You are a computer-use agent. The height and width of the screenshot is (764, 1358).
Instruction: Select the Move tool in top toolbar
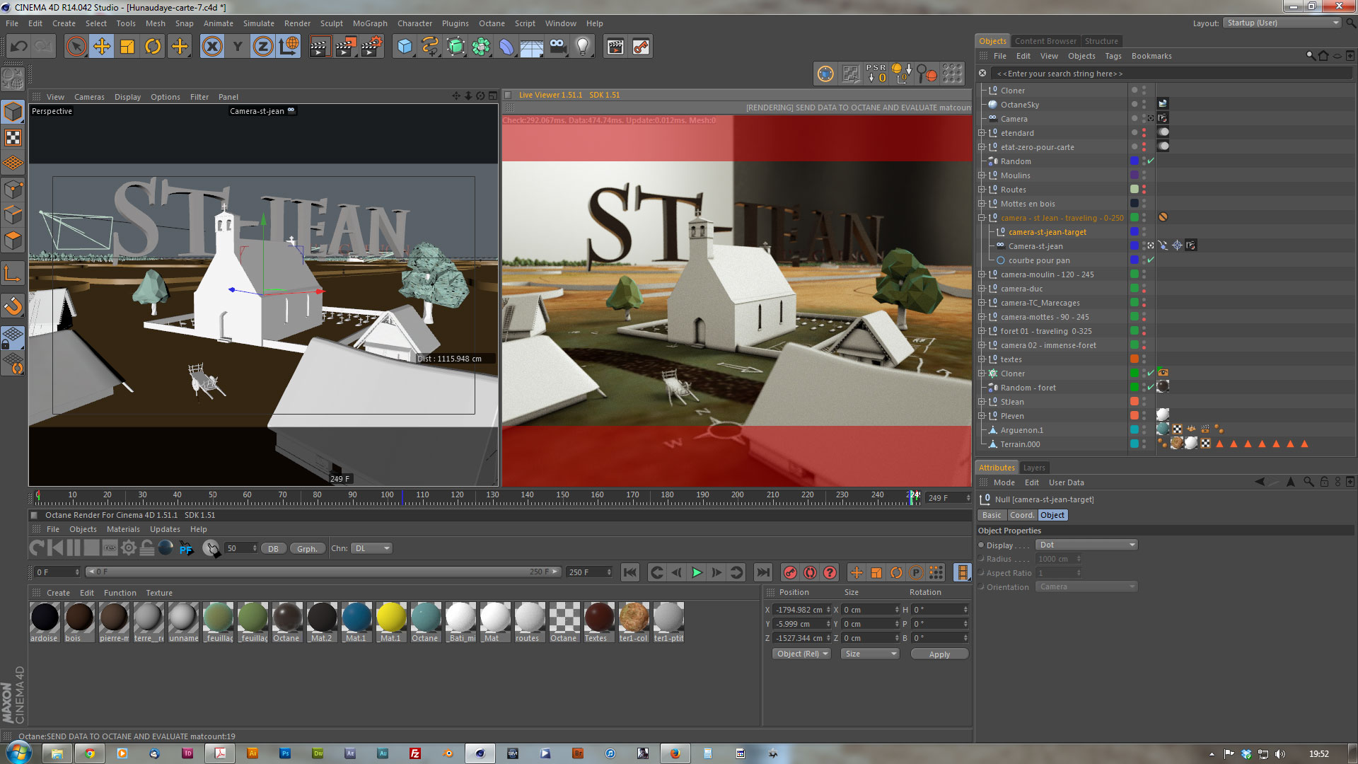[x=102, y=47]
